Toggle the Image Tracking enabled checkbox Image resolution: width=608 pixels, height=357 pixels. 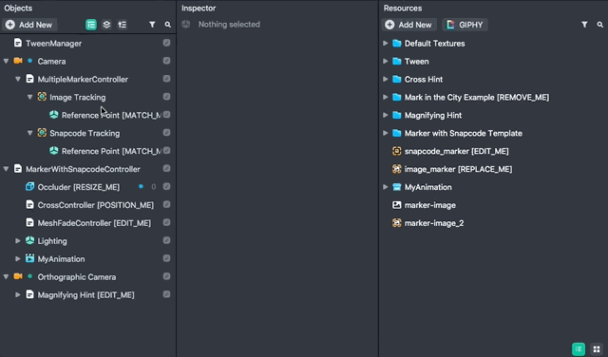(167, 97)
